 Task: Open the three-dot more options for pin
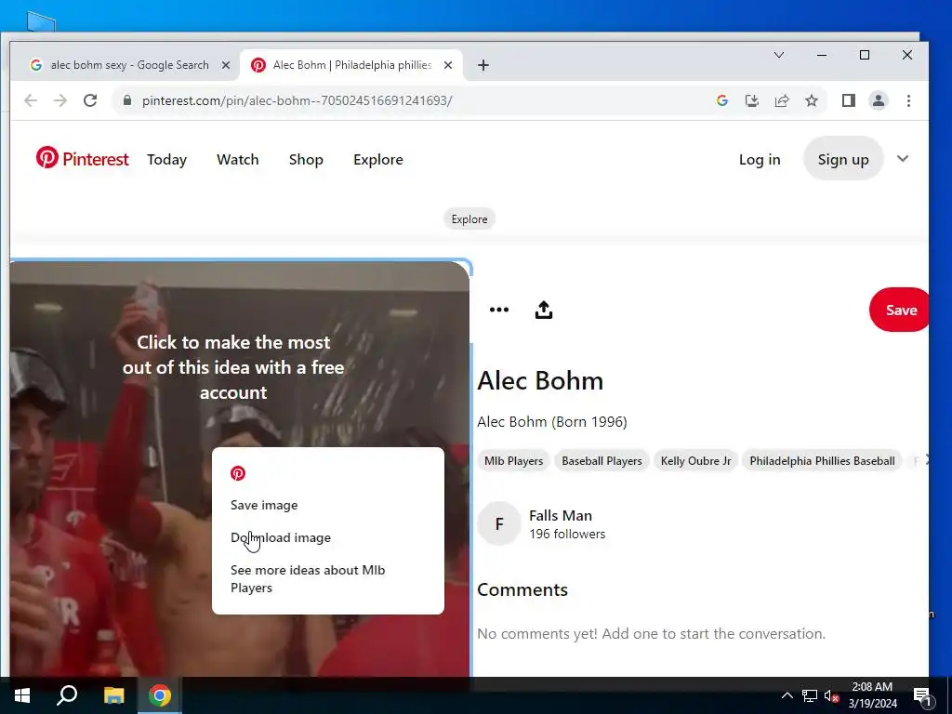pyautogui.click(x=499, y=310)
